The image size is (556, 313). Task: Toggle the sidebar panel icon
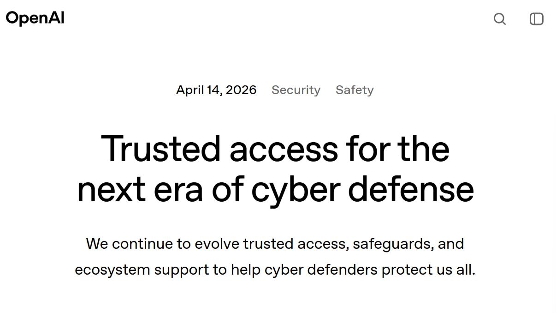(536, 19)
